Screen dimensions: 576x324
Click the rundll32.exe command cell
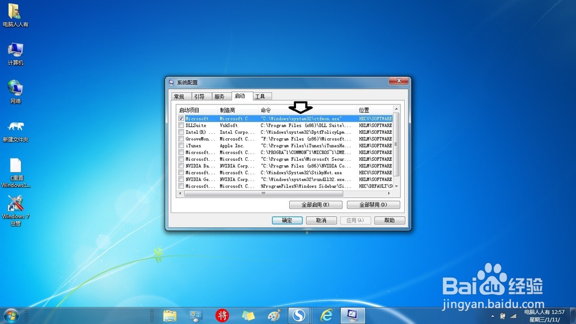[306, 179]
